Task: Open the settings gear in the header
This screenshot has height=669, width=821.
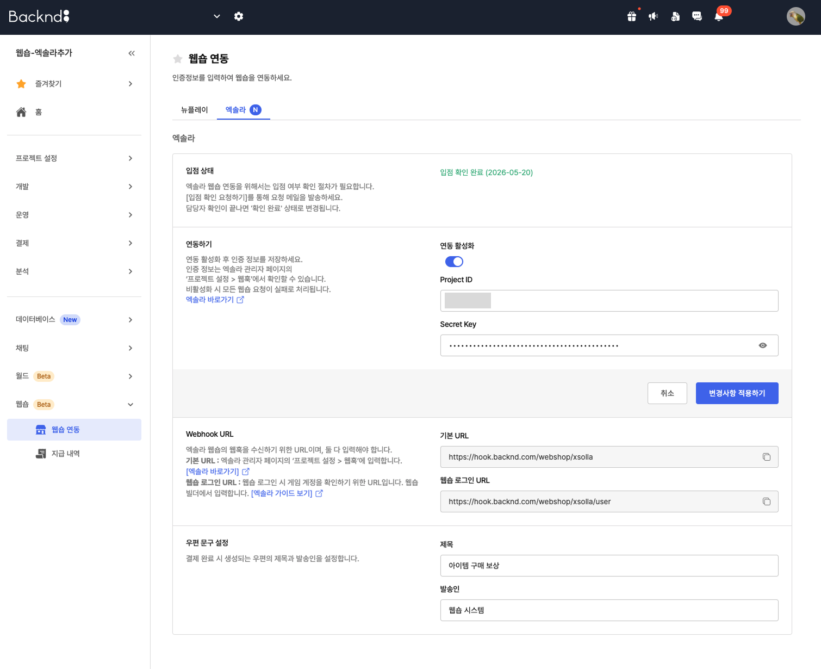Action: (x=239, y=16)
